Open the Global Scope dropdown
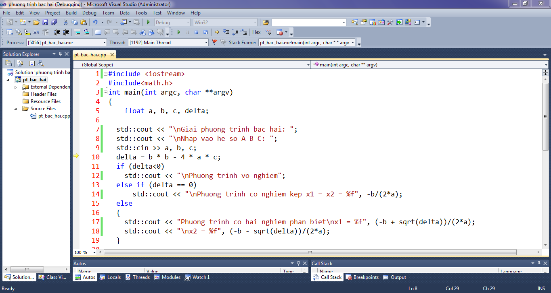This screenshot has height=293, width=551. coord(308,65)
